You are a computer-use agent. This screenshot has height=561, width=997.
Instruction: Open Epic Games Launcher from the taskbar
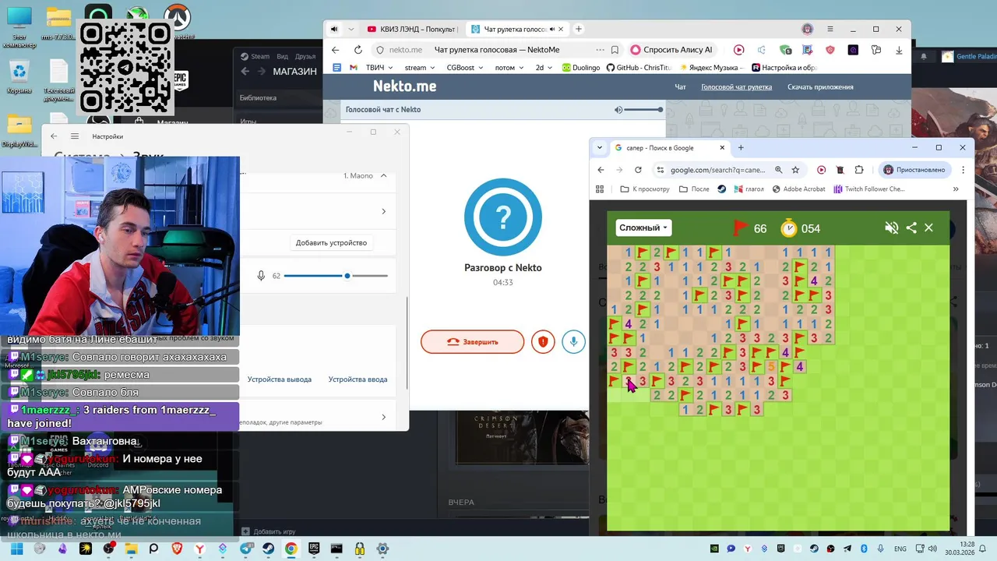coord(314,549)
